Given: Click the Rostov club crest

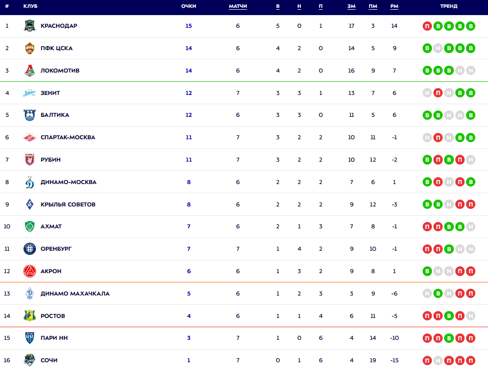Looking at the screenshot, I should coord(30,316).
